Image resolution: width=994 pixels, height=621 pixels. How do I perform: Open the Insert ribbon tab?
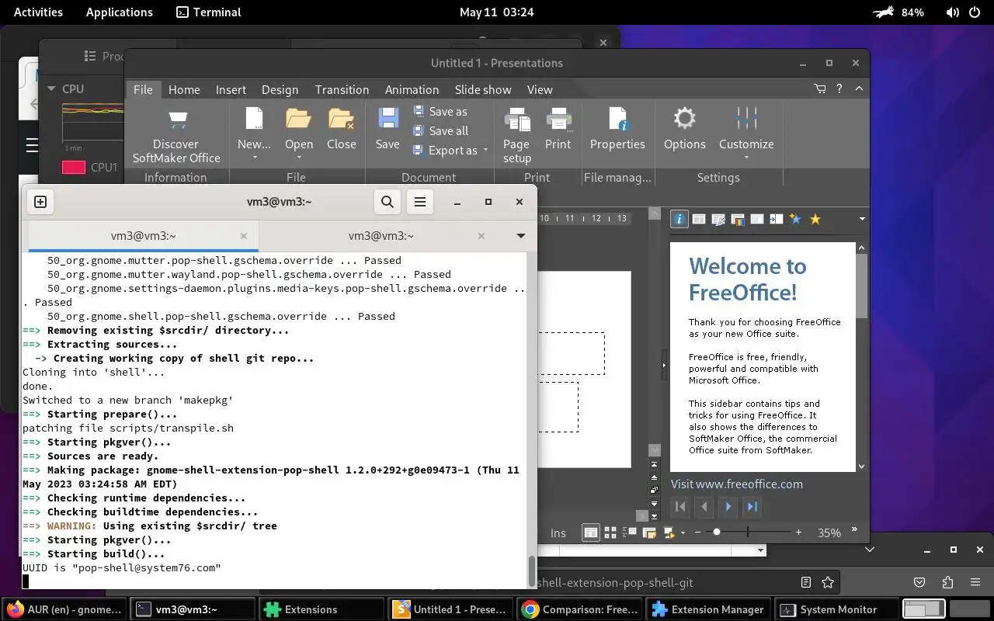[231, 89]
